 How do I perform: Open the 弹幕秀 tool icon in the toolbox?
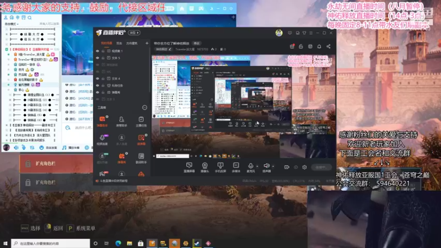click(121, 158)
